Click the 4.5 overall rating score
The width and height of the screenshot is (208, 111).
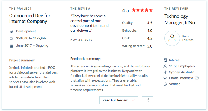(x=125, y=10)
